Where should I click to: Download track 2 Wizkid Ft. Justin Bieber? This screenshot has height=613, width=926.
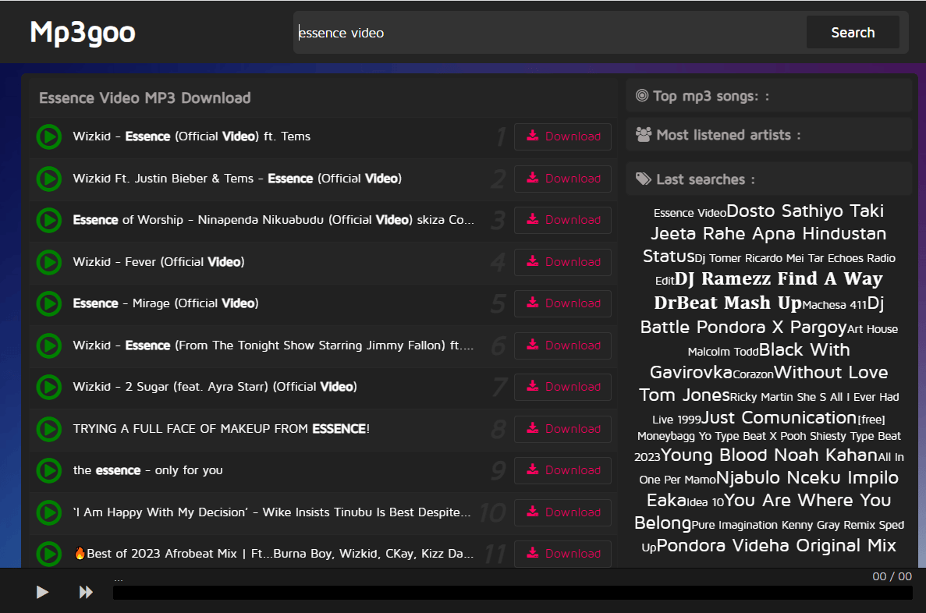tap(562, 179)
